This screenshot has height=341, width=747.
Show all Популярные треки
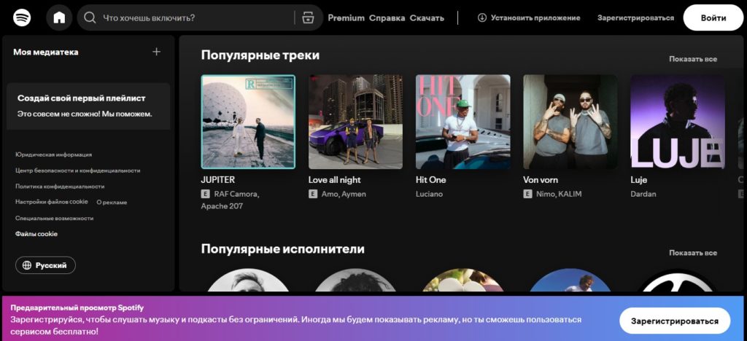693,59
